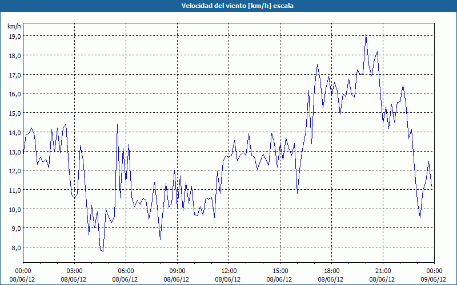The width and height of the screenshot is (457, 285).
Task: Select the '06:00' time label
Action: tap(126, 271)
